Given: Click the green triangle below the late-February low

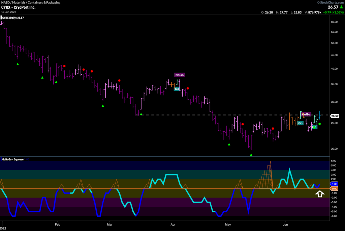Looking at the screenshot, I should [103, 106].
